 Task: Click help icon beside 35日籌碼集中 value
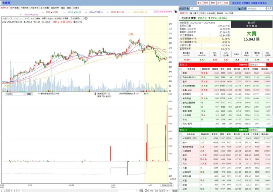point(210,35)
